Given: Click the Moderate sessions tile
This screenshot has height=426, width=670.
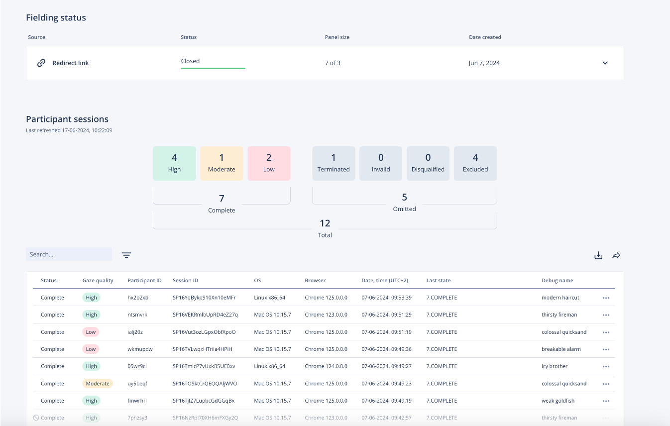Looking at the screenshot, I should (222, 163).
